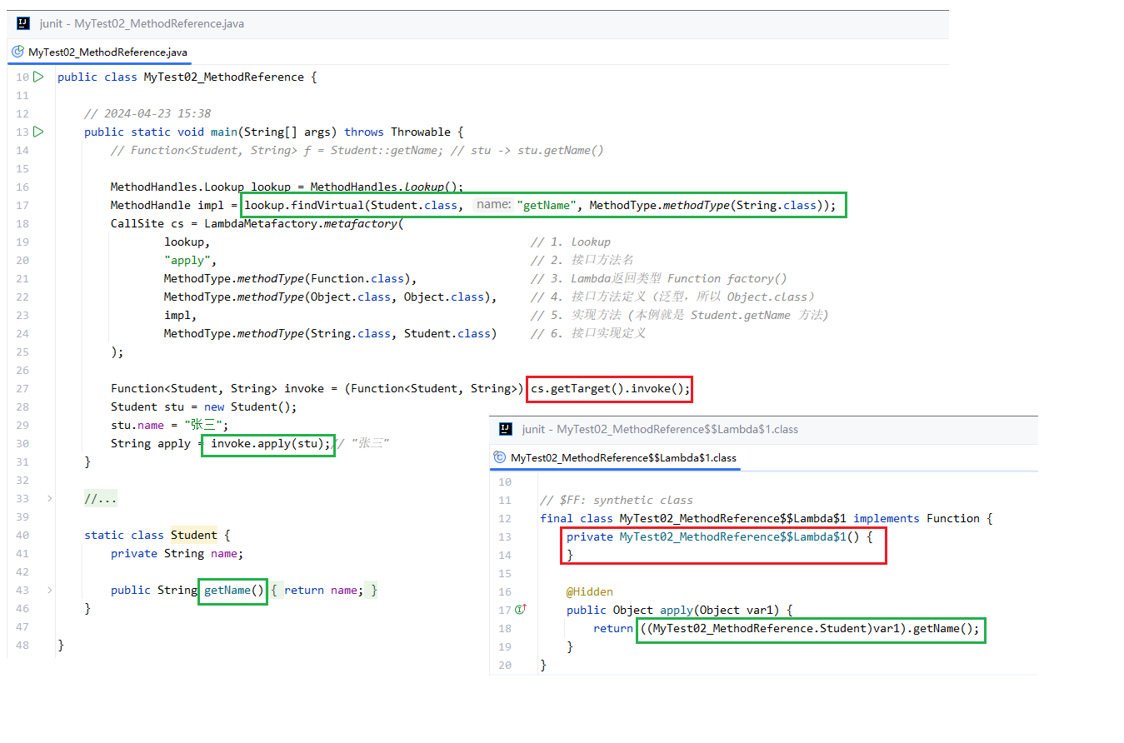This screenshot has width=1124, height=743.
Task: Click the commented Student::getName line 14
Action: [x=357, y=150]
